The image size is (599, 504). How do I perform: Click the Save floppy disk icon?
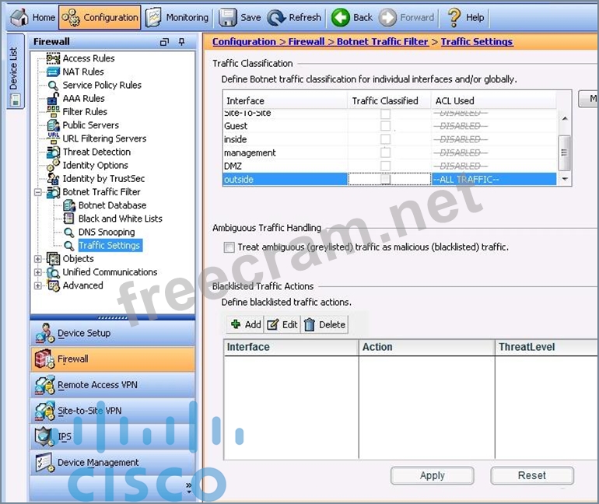pyautogui.click(x=228, y=17)
